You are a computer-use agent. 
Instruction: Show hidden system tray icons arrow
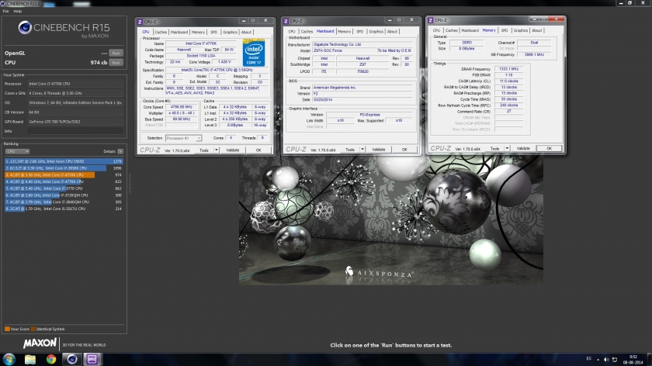pos(598,359)
